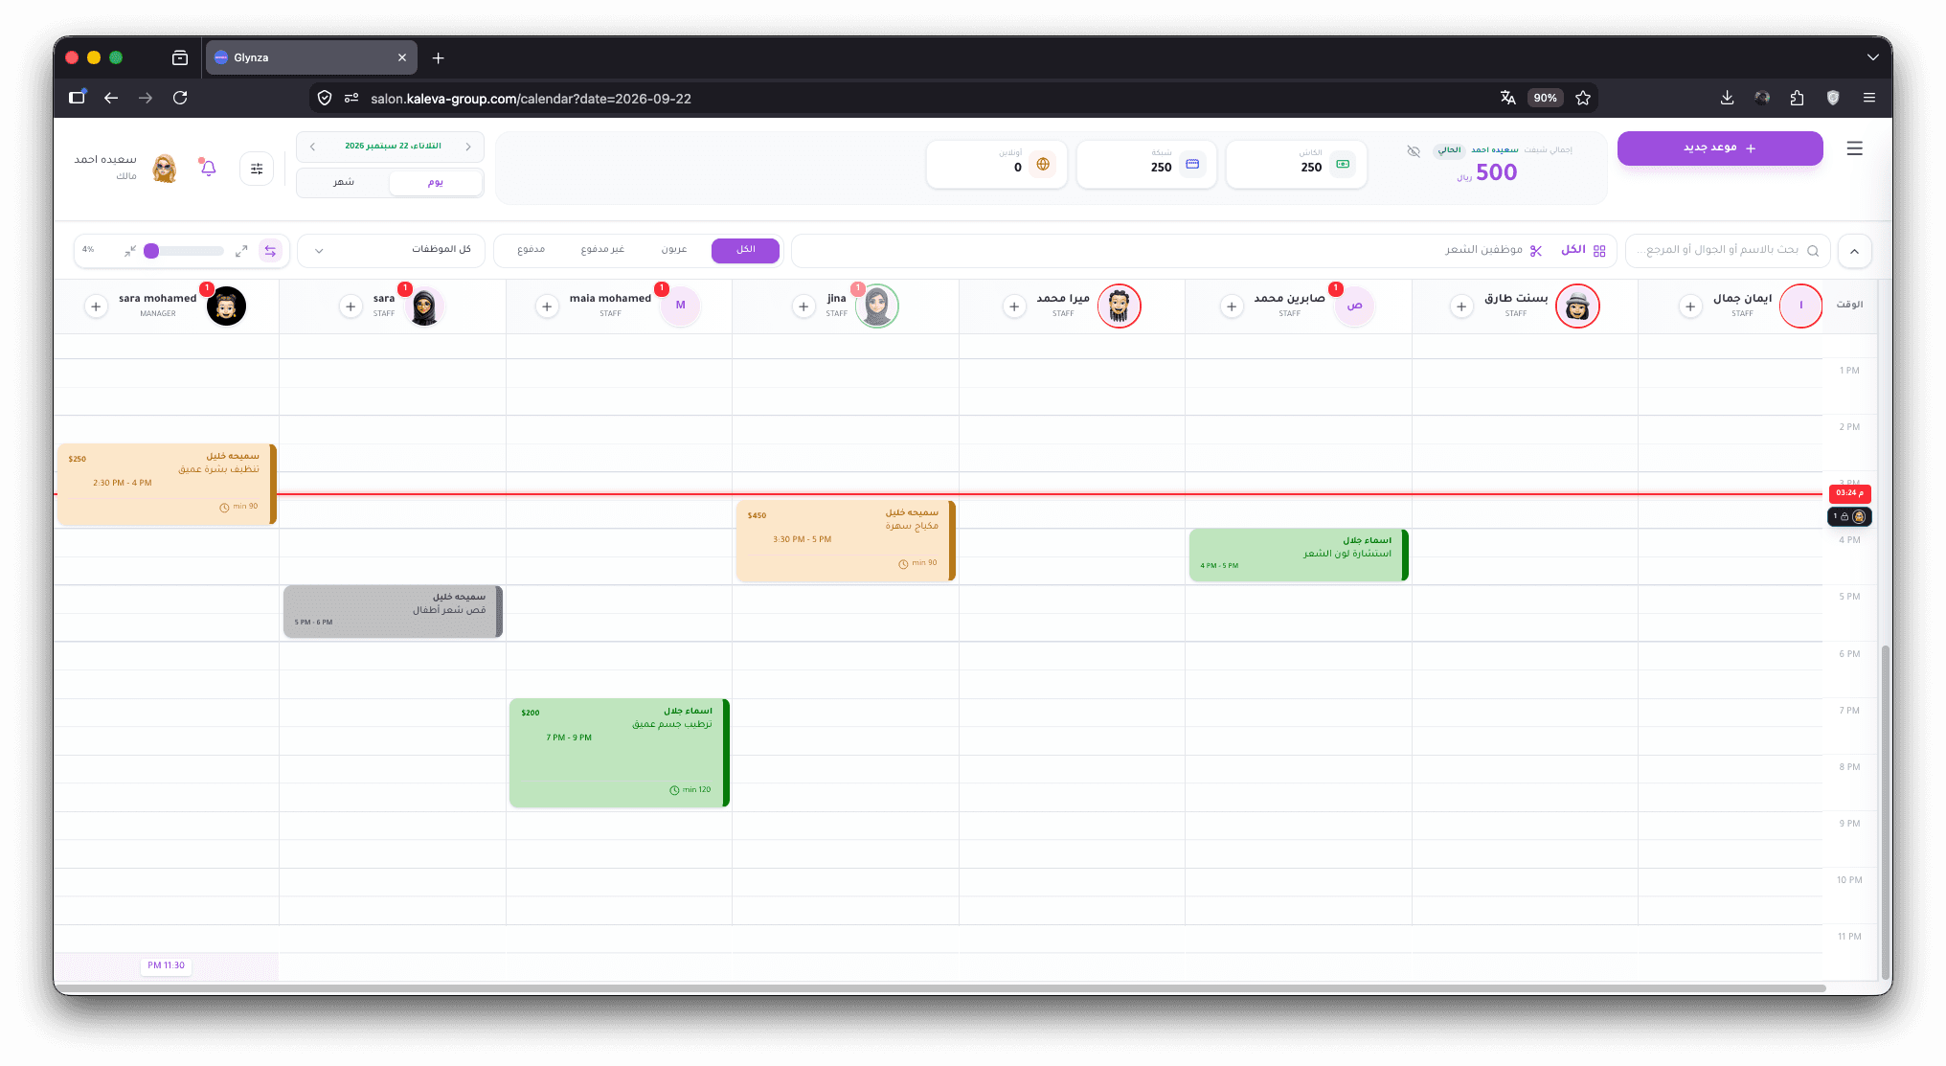The width and height of the screenshot is (1946, 1066).
Task: Add appointment for ايمان جمال
Action: tap(1690, 306)
